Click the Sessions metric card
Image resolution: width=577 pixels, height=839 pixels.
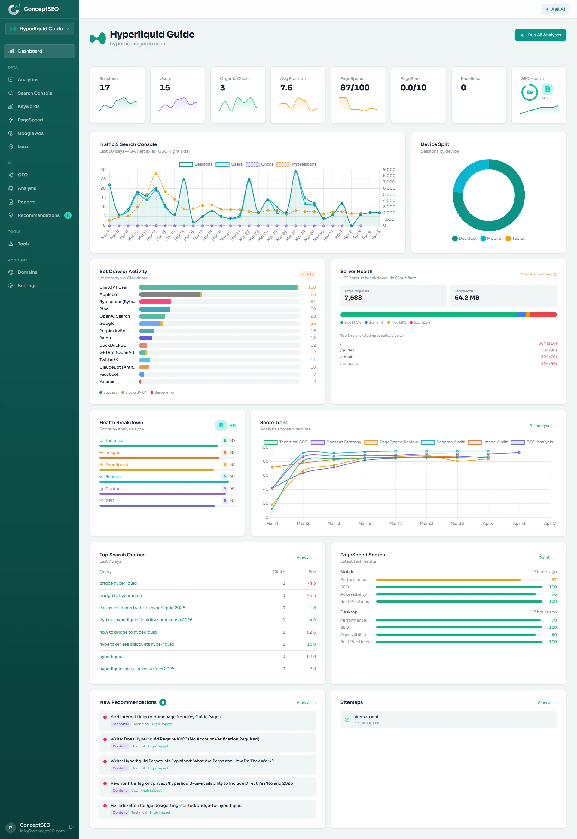(117, 95)
